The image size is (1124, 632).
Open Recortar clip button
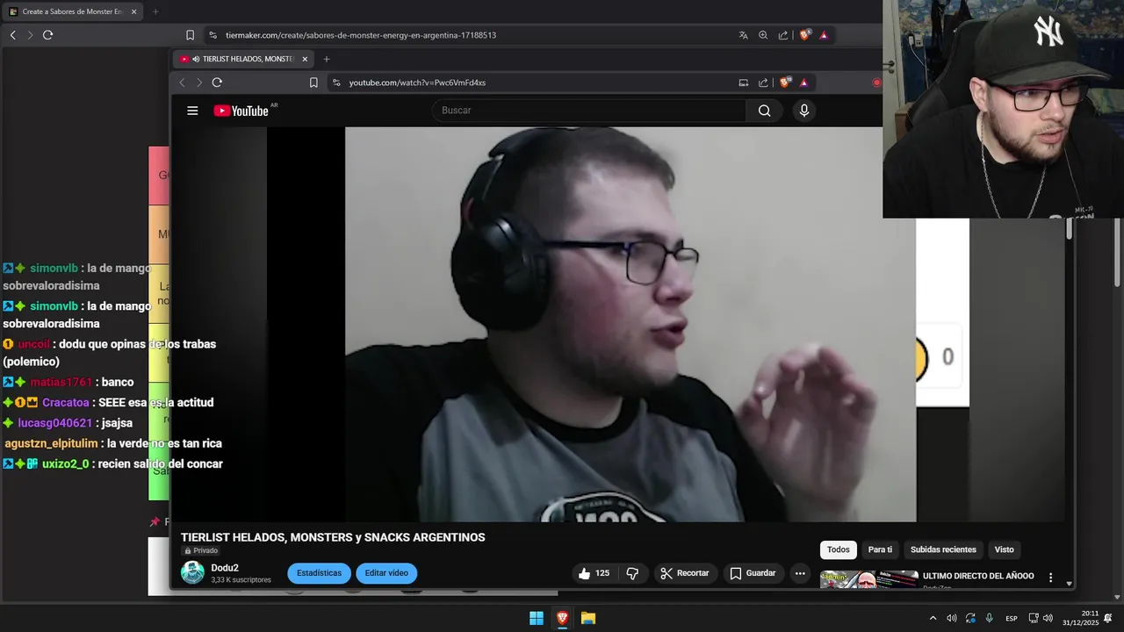click(x=684, y=573)
